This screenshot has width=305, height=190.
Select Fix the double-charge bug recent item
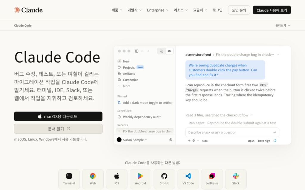click(x=145, y=131)
